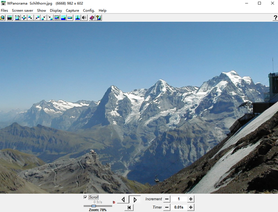This screenshot has height=212, width=278.
Task: Toggle the Scroll checkbox
Action: tap(85, 197)
